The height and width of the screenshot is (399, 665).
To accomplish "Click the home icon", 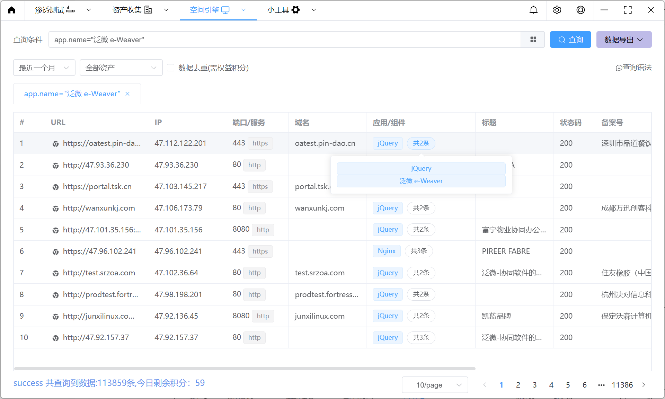I will pyautogui.click(x=12, y=10).
